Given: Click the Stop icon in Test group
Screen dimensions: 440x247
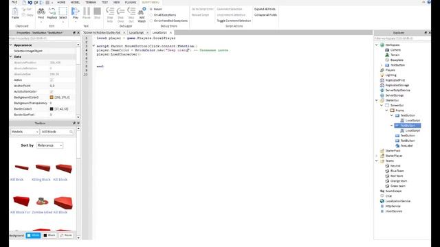Looking at the screenshot, I should click(97, 12).
